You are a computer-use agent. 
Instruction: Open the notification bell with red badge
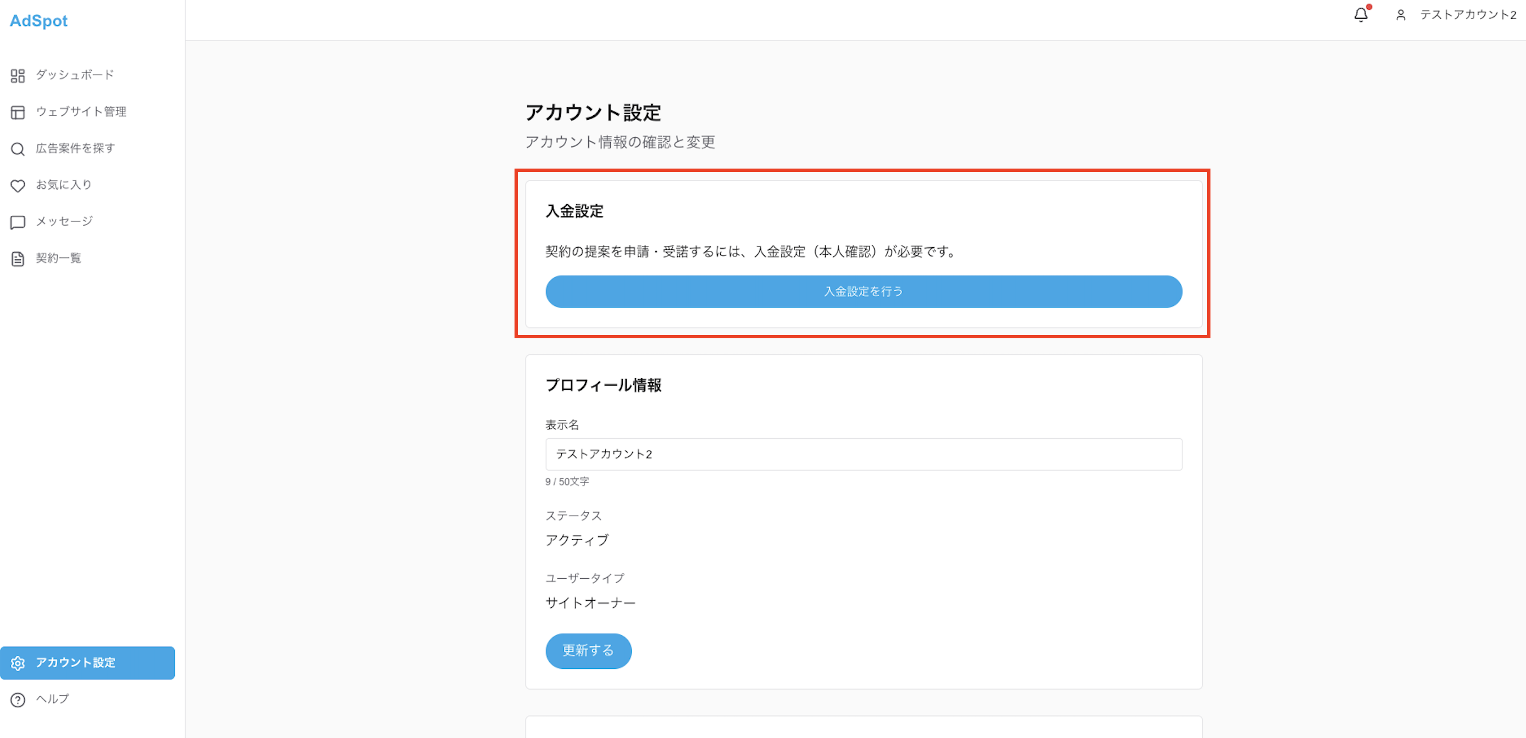pos(1361,14)
